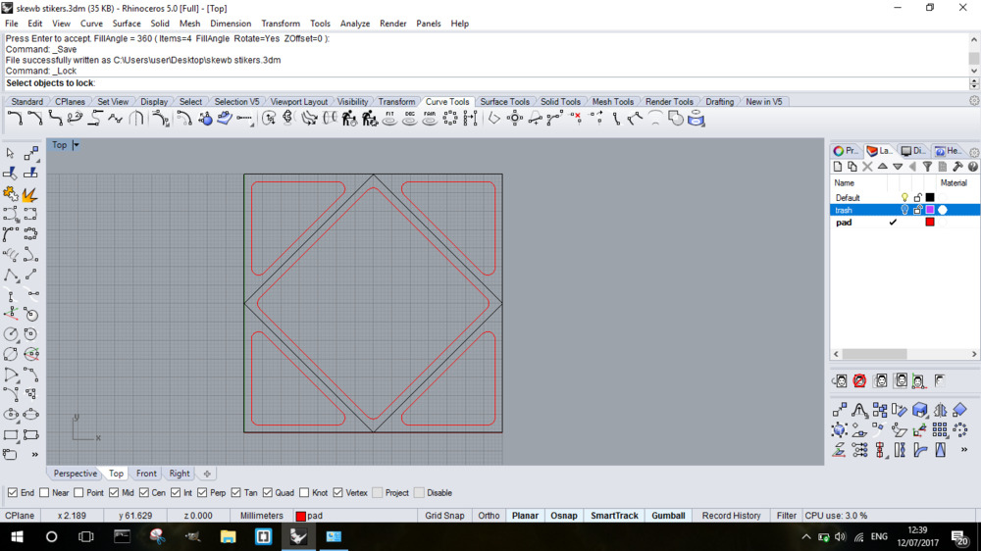Image resolution: width=981 pixels, height=551 pixels.
Task: Click the red no-entry render icon
Action: (x=859, y=380)
